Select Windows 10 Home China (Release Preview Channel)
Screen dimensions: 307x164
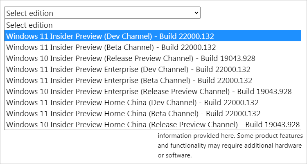(153, 124)
